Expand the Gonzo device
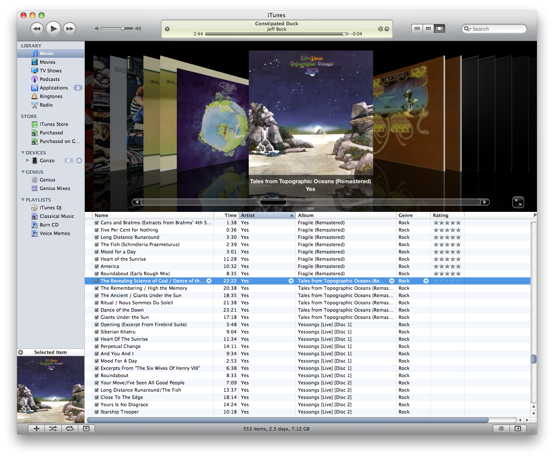The width and height of the screenshot is (554, 458). (x=27, y=161)
